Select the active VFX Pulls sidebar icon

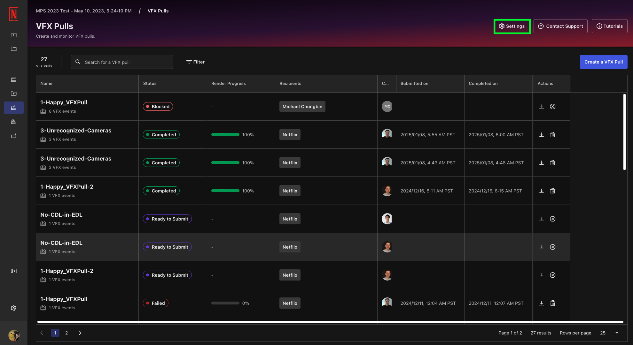pyautogui.click(x=14, y=108)
